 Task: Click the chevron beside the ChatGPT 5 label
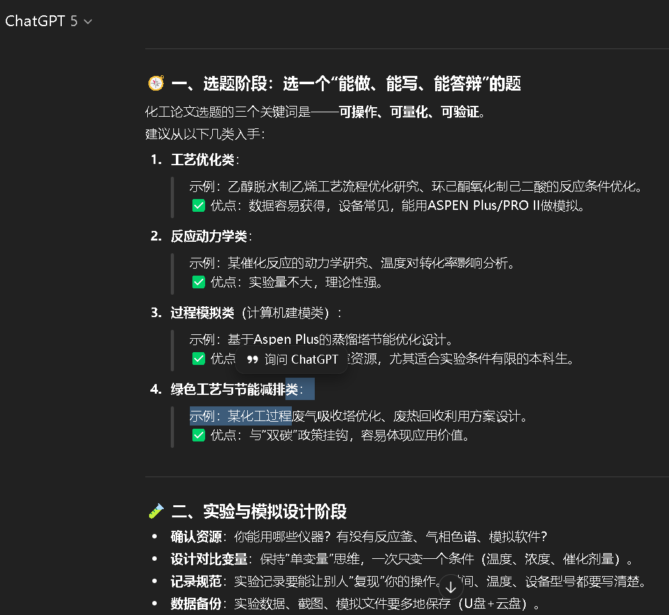point(87,21)
